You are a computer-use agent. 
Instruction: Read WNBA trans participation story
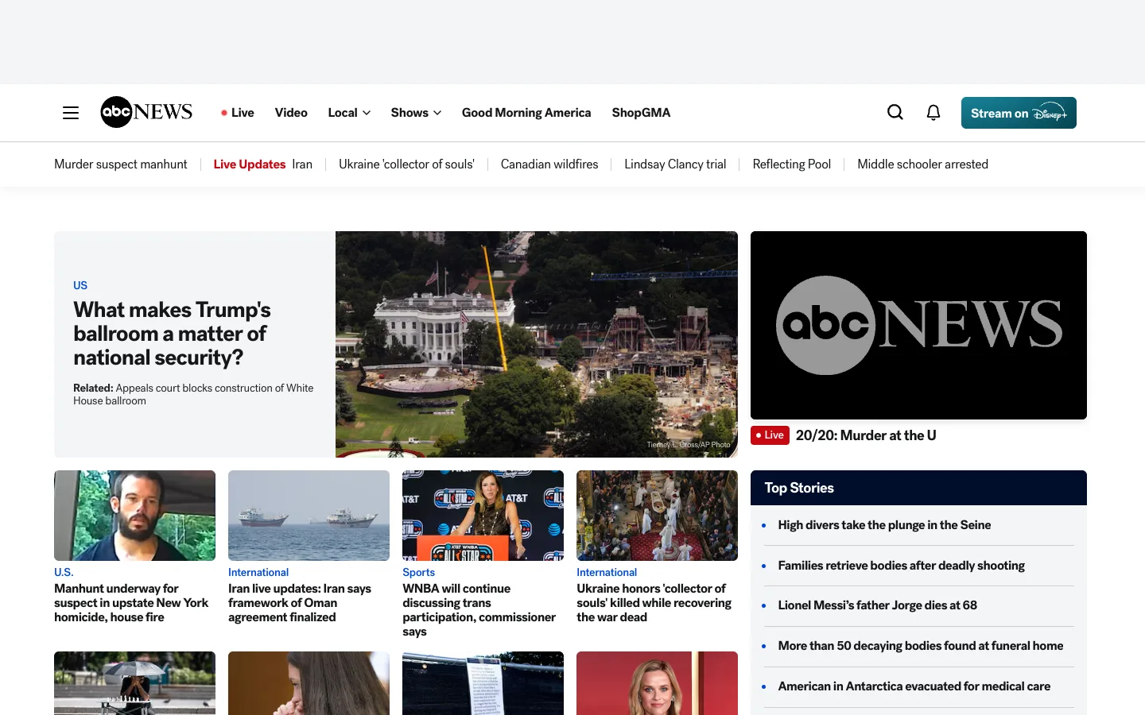point(479,610)
